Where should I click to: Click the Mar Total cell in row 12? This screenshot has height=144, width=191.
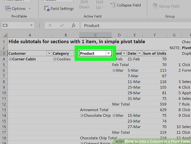pos(121,104)
